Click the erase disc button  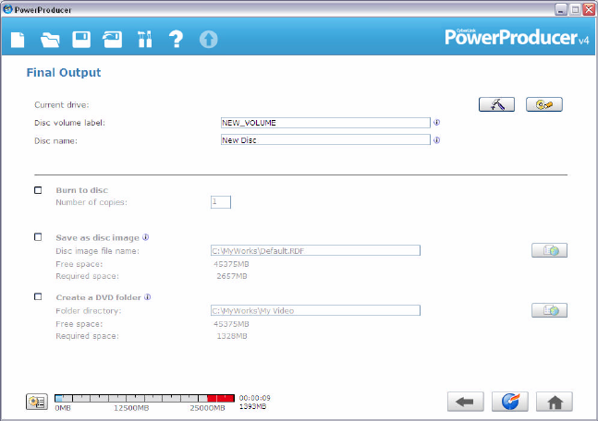[543, 104]
